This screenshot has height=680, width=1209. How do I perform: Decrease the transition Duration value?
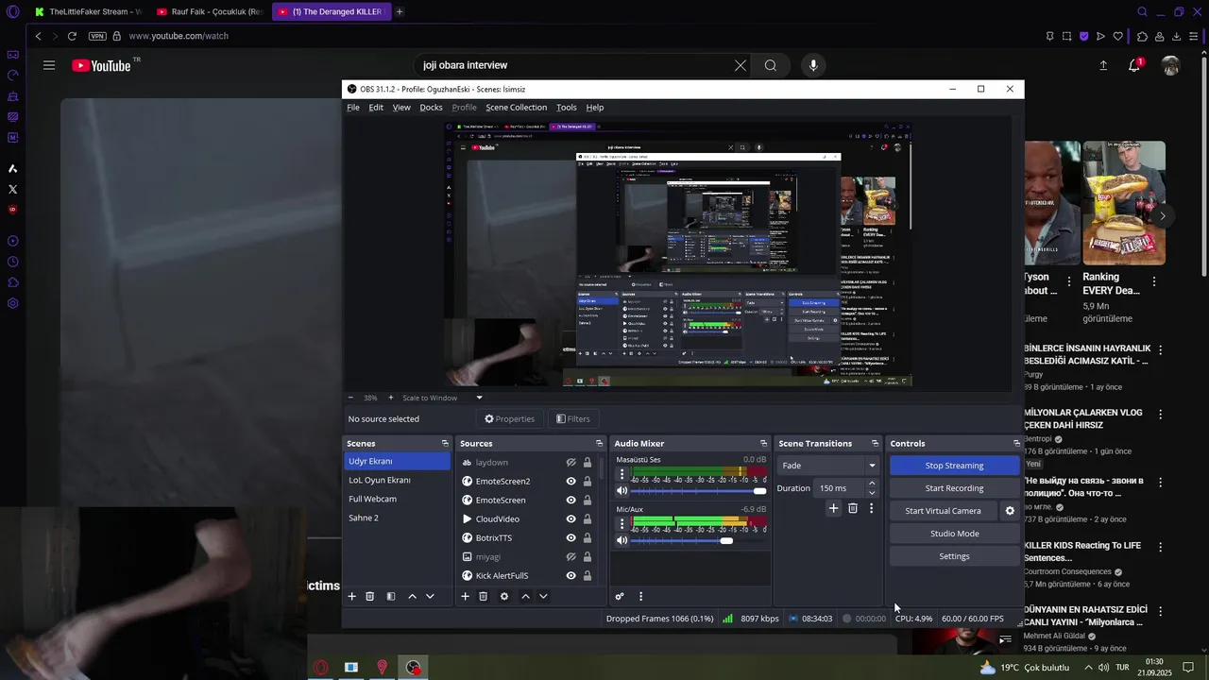[x=872, y=493]
